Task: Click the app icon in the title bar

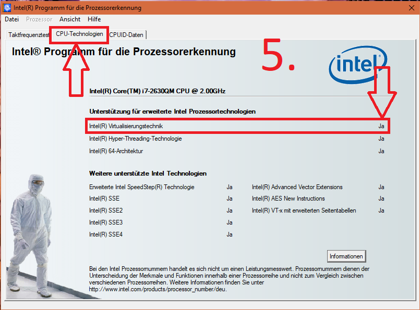Action: coord(7,8)
